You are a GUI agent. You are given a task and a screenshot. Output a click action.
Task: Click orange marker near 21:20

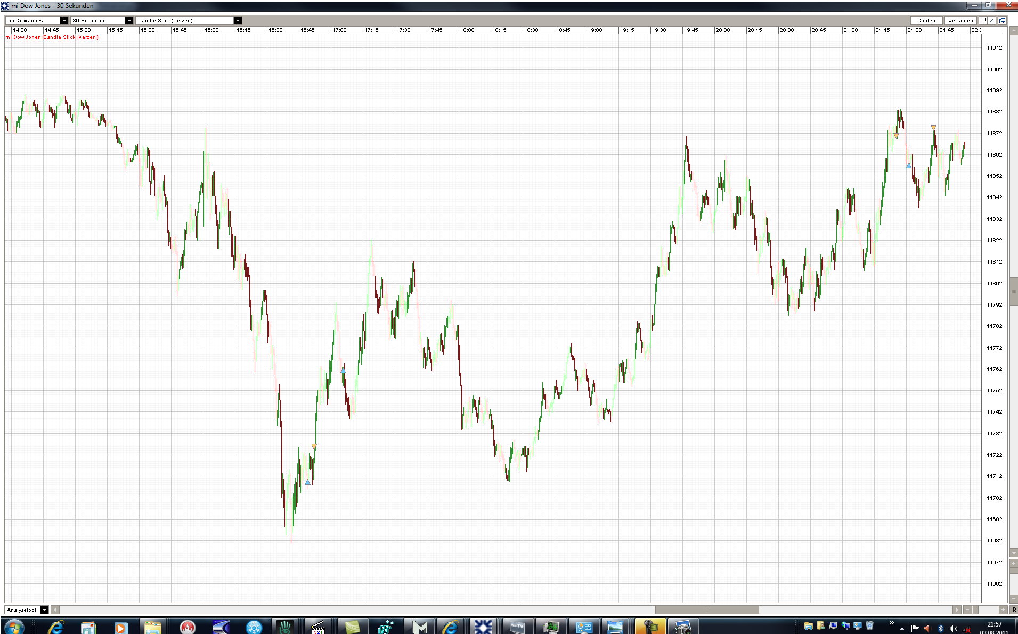(x=896, y=136)
